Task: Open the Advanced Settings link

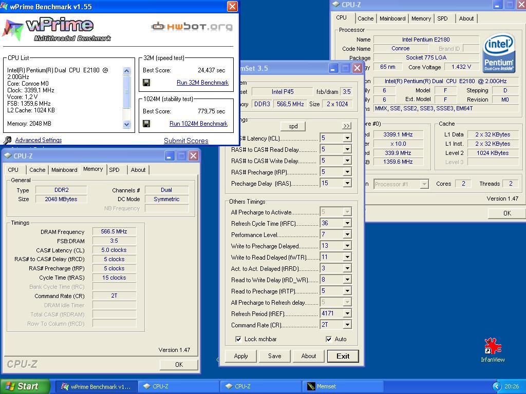Action: [38, 140]
